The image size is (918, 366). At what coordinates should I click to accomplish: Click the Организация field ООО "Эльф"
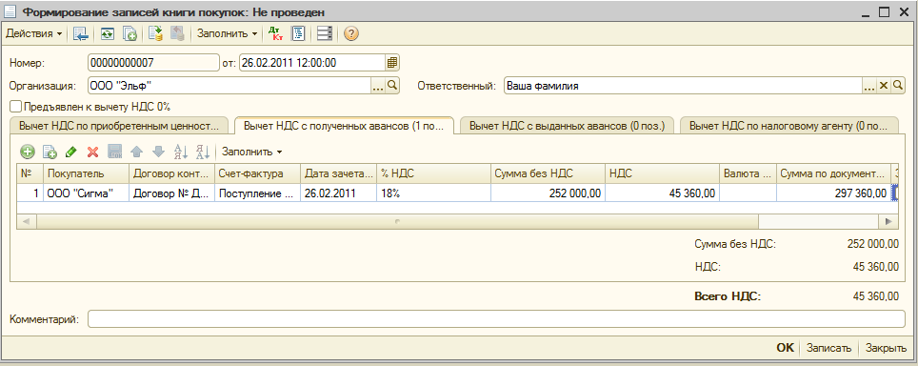(x=229, y=86)
